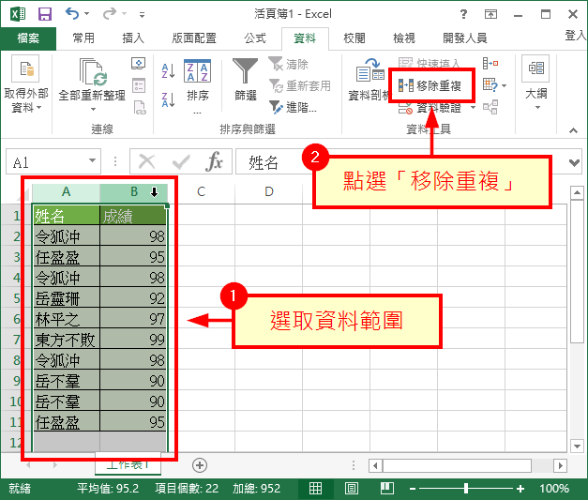588x500 pixels.
Task: Switch to Page Layout view in status bar
Action: coord(351,488)
